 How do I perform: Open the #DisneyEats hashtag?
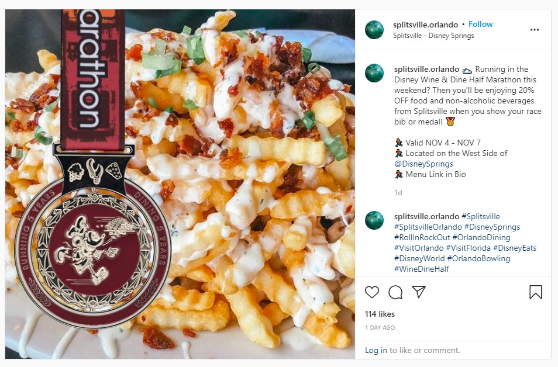[x=515, y=248]
